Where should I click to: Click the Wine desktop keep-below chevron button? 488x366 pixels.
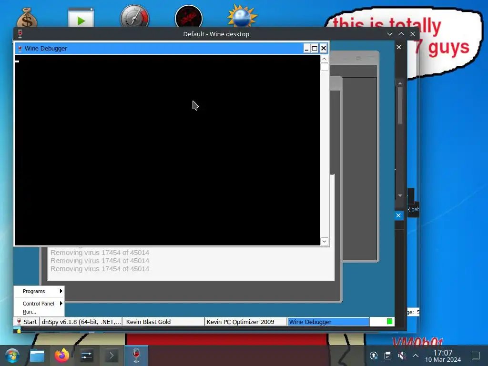pos(390,34)
